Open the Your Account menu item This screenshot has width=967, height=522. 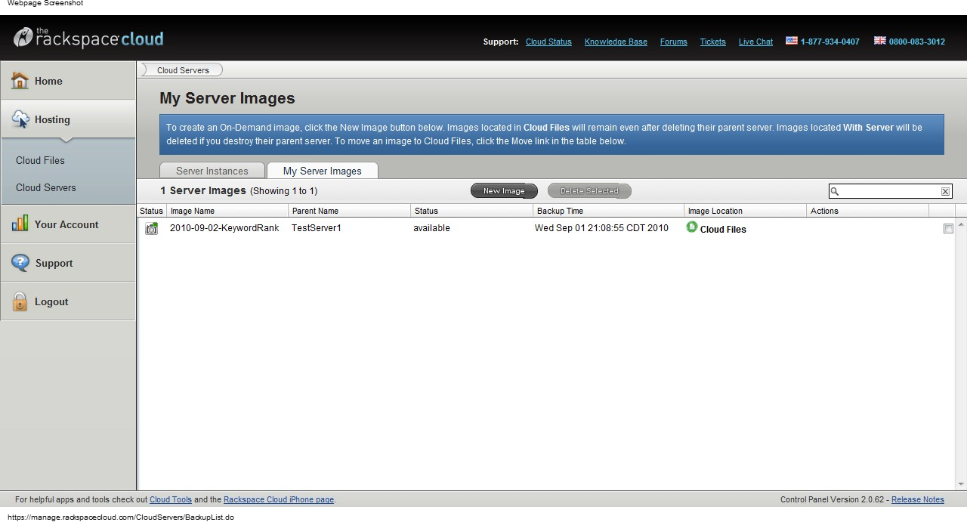click(68, 224)
